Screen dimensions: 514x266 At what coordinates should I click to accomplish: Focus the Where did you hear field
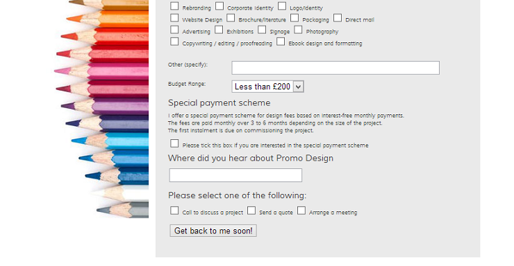[x=235, y=175]
